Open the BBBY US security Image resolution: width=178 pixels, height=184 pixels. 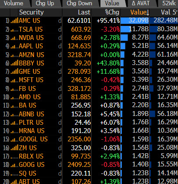point(32,63)
